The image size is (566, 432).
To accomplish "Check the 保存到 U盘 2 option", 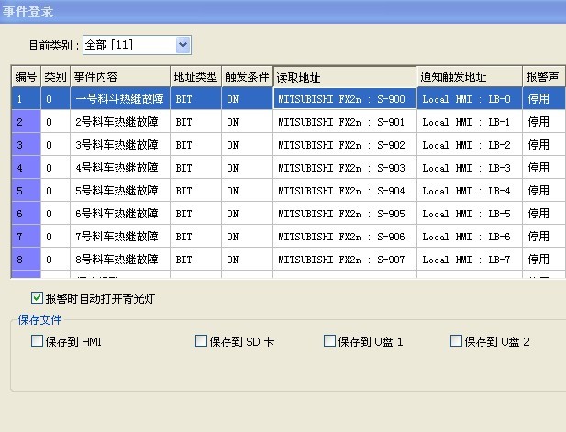I will coord(457,341).
